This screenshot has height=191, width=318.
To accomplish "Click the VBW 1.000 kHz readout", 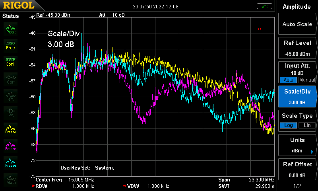I will coord(146,186).
